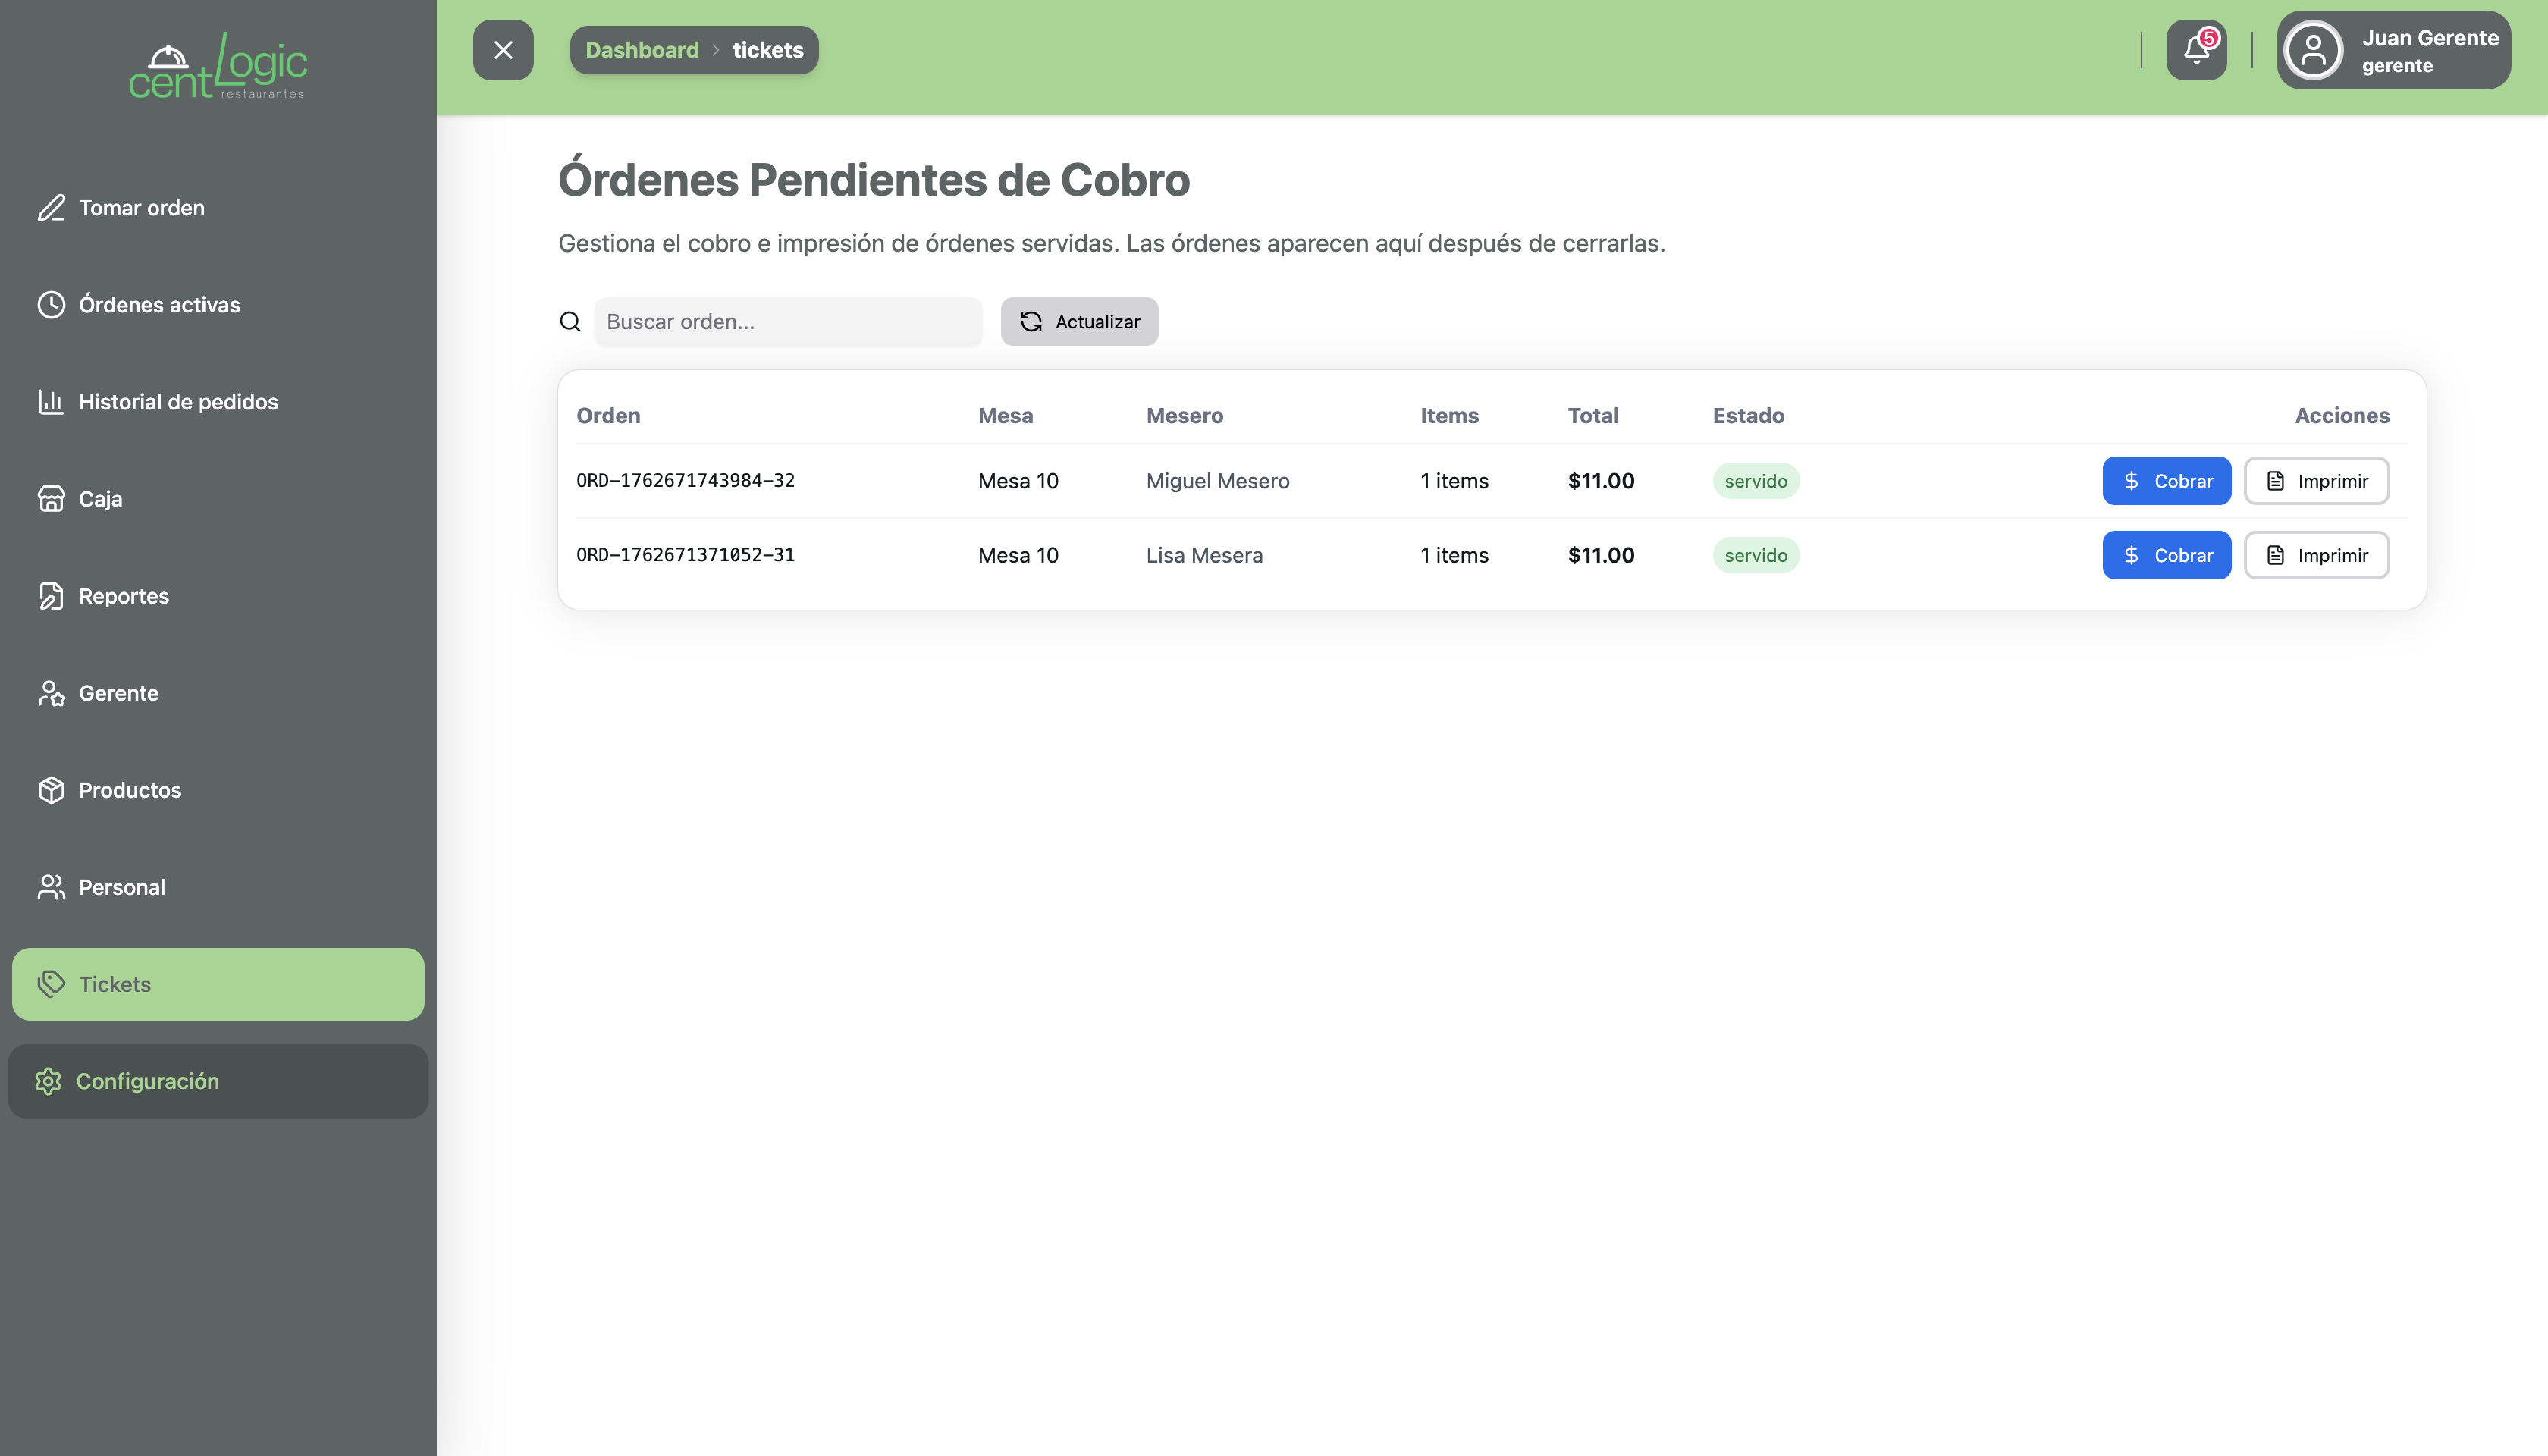Click the Historial de pedidos chart icon

[x=51, y=402]
